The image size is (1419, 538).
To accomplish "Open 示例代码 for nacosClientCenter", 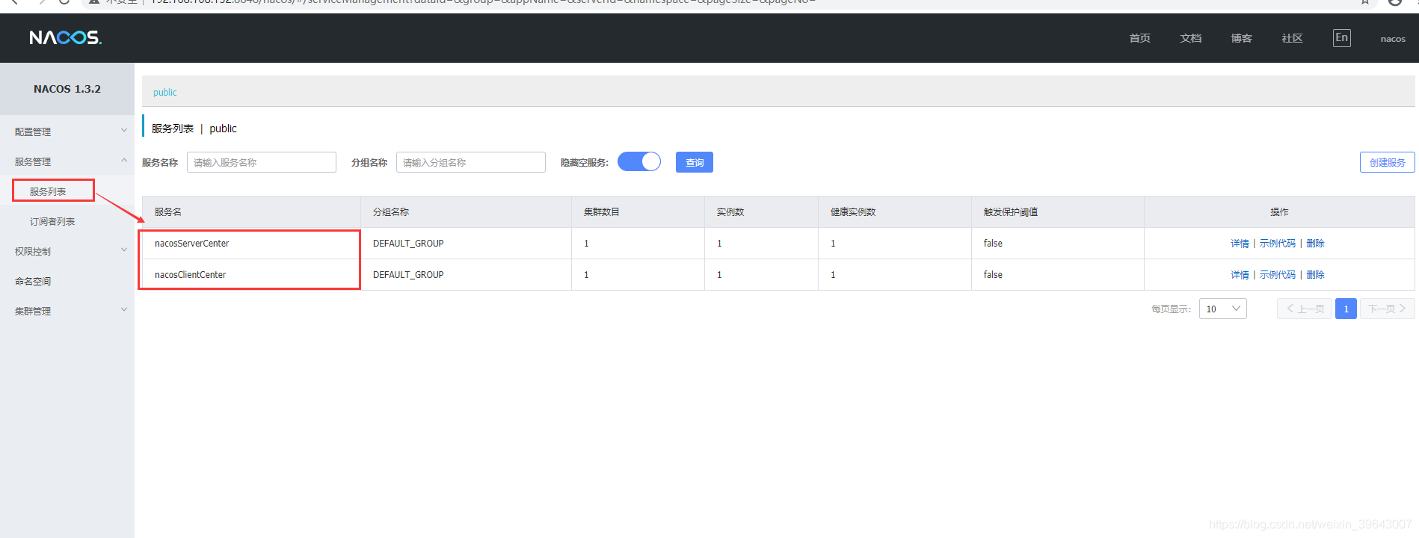I will 1277,275.
